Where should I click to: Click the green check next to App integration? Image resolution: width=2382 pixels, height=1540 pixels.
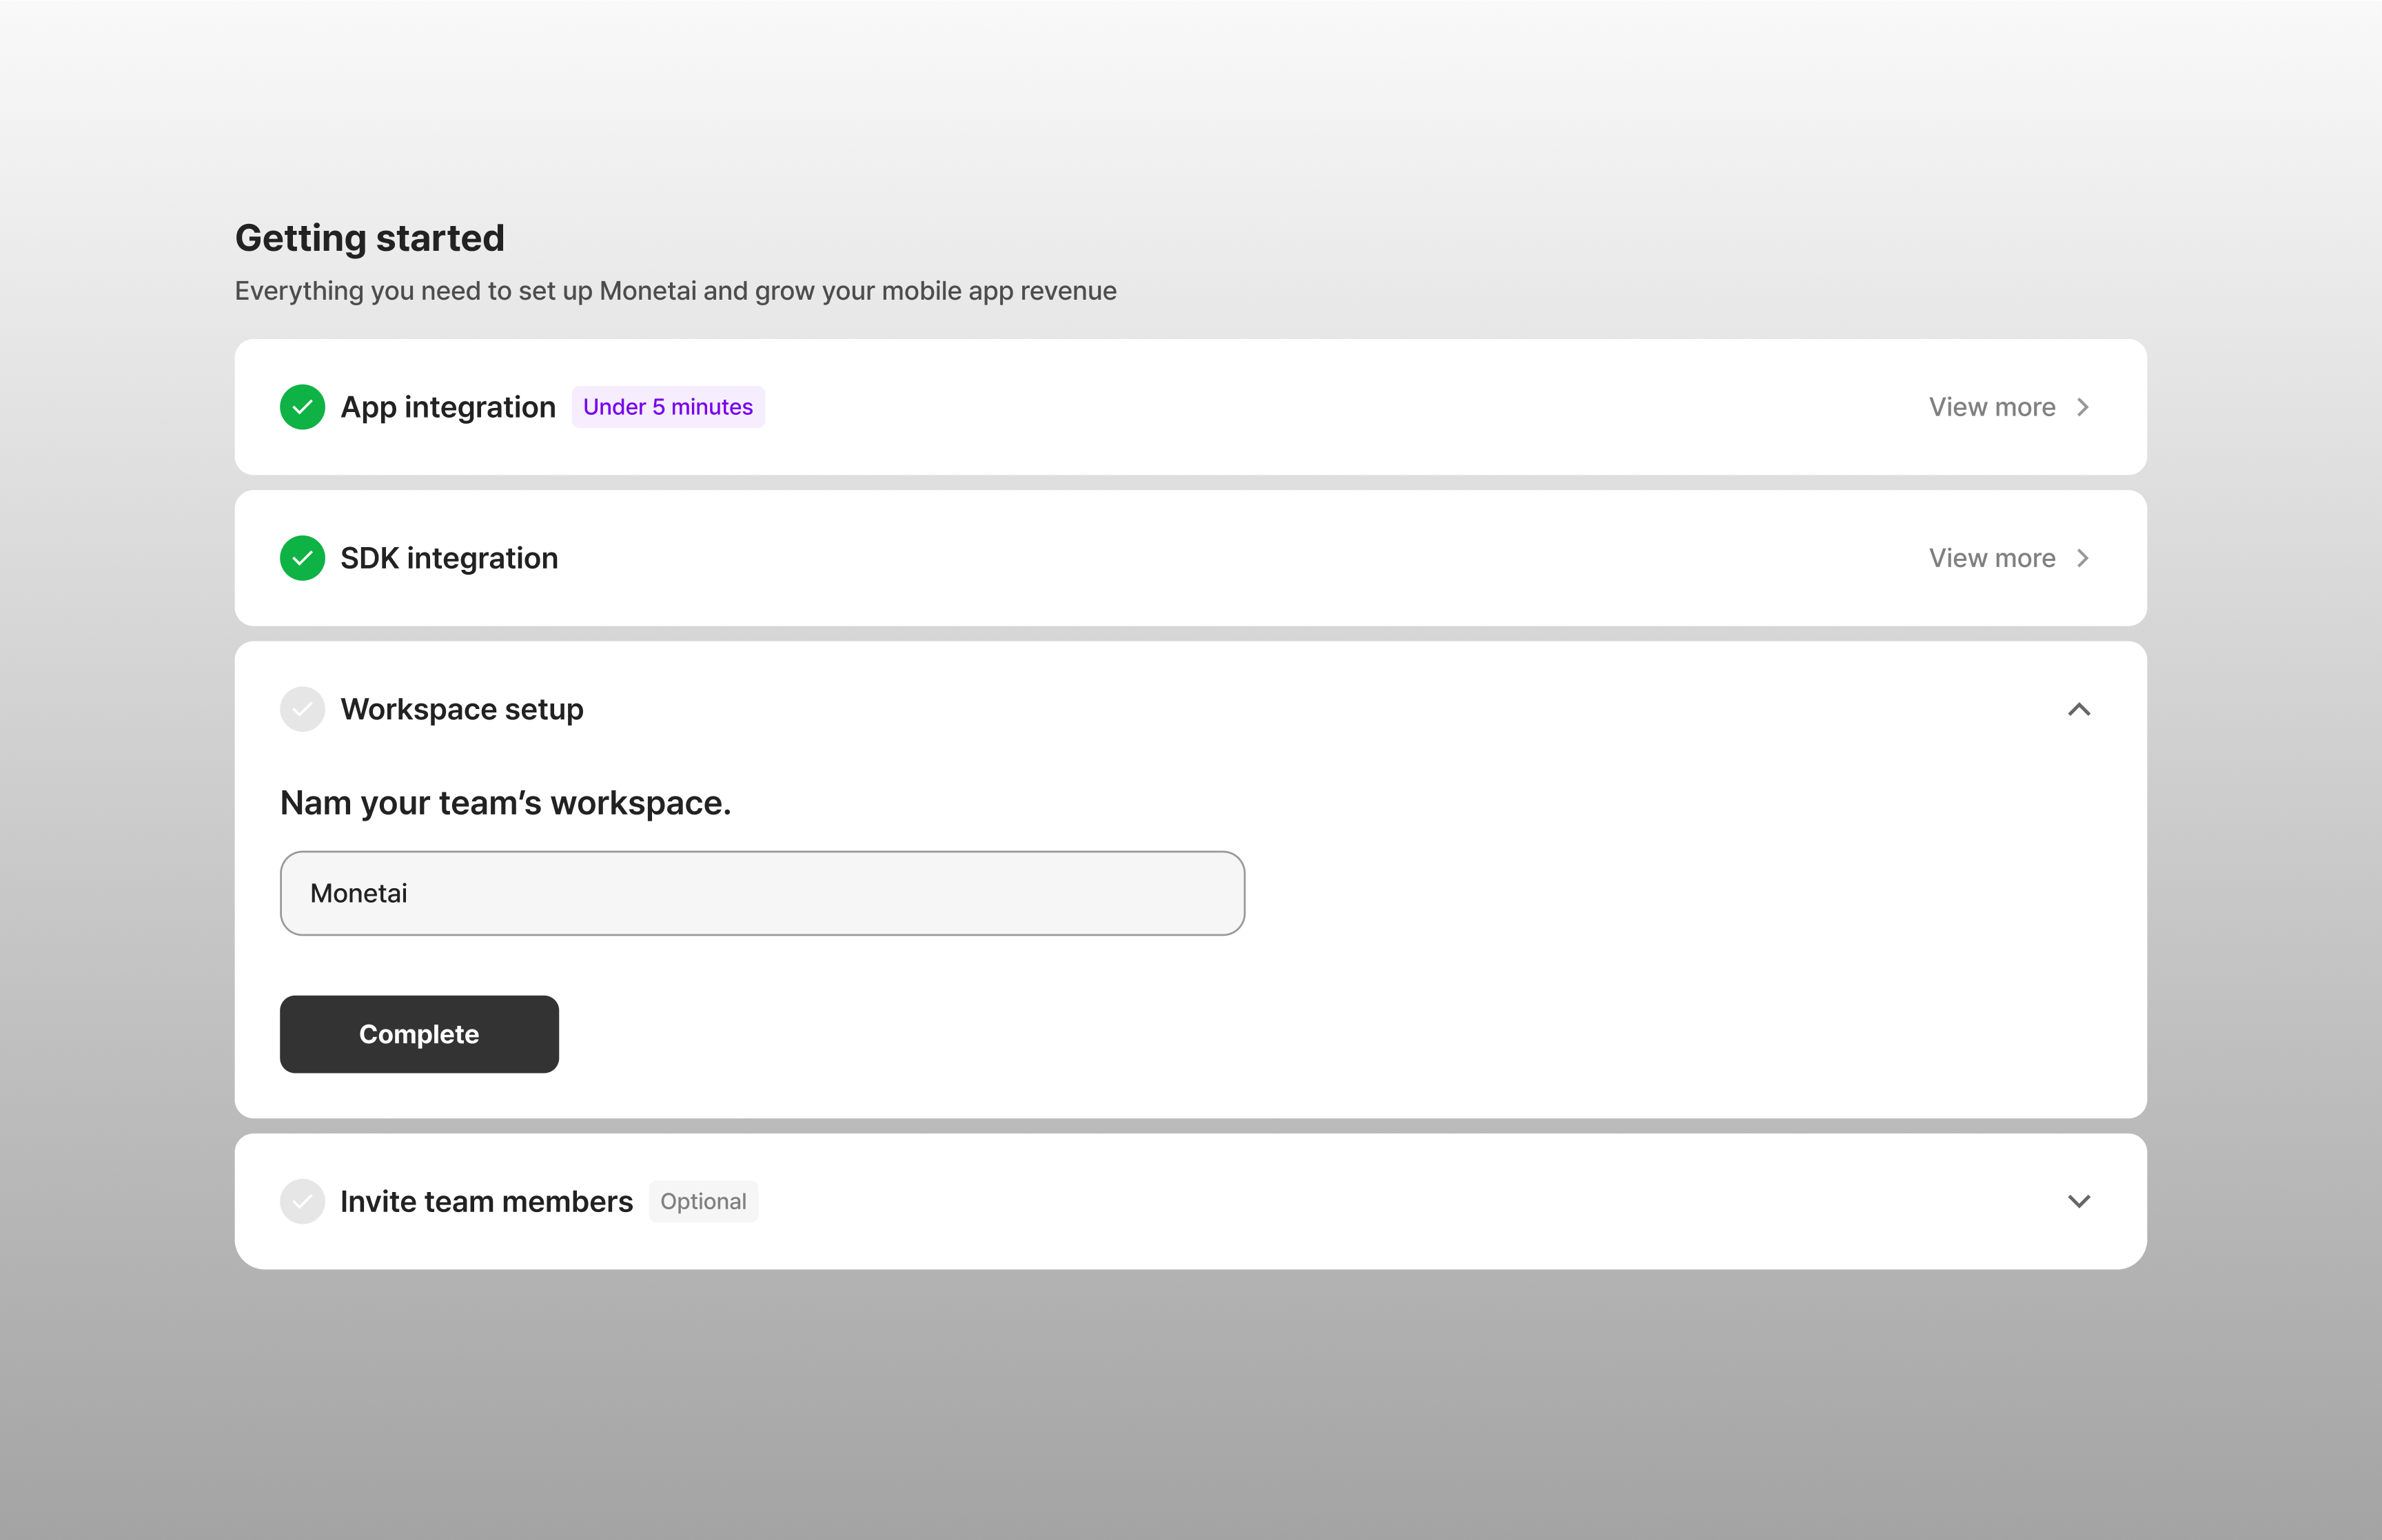[302, 407]
